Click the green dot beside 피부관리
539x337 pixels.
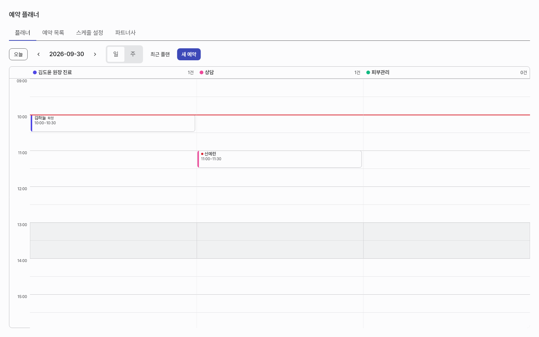point(368,73)
